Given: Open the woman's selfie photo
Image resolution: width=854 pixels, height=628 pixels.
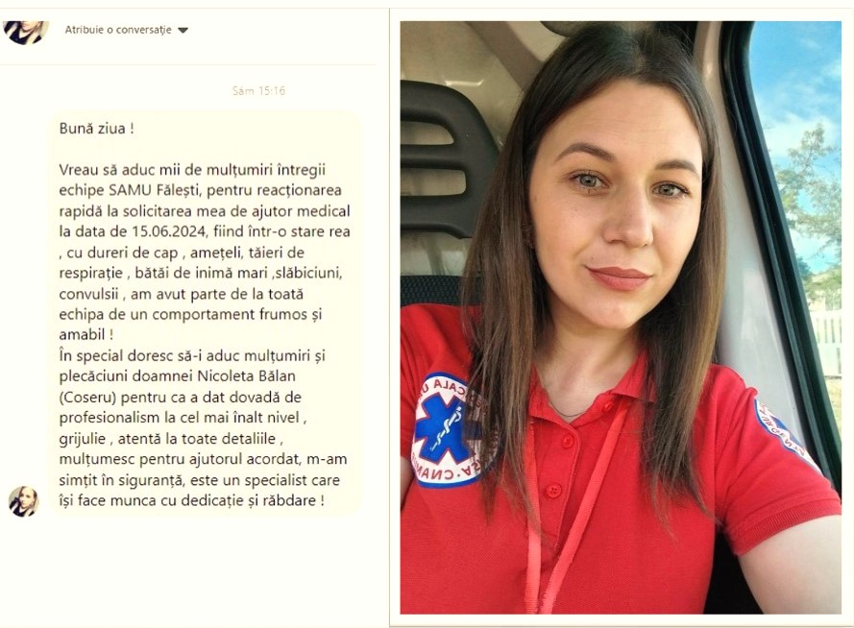Looking at the screenshot, I should (x=621, y=317).
